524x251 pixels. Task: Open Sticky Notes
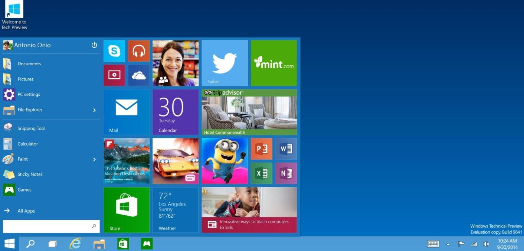(51, 174)
